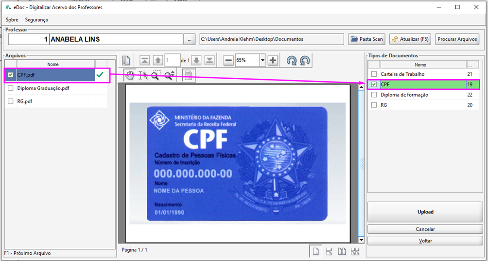488x261 pixels.
Task: Click the Página 1 / 1 status text
Action: [135, 249]
